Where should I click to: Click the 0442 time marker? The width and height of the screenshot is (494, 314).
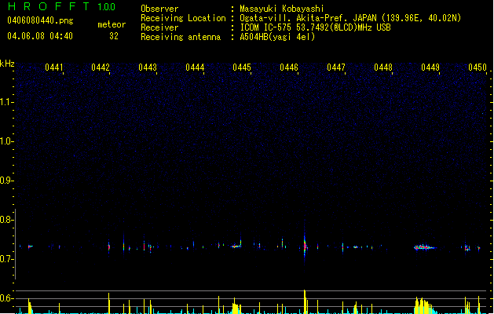click(x=101, y=68)
